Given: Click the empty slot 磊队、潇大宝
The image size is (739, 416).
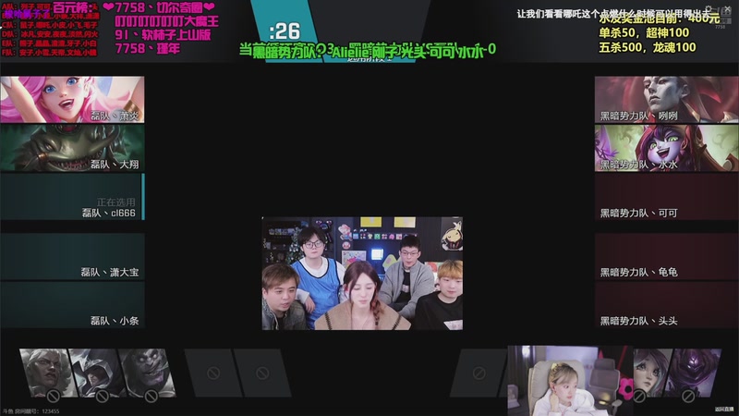Looking at the screenshot, I should tap(72, 256).
